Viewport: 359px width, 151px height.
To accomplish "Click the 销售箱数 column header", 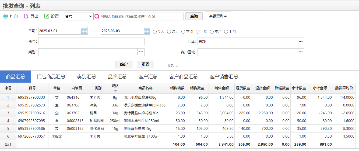I will point(177,88).
